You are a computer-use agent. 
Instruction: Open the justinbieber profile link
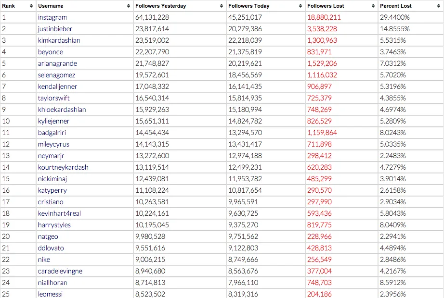pyautogui.click(x=55, y=29)
